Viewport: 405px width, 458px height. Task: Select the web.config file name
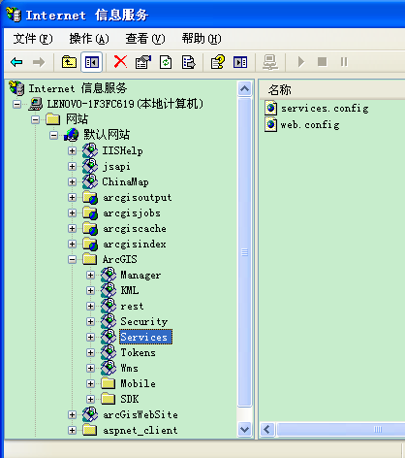coord(310,124)
